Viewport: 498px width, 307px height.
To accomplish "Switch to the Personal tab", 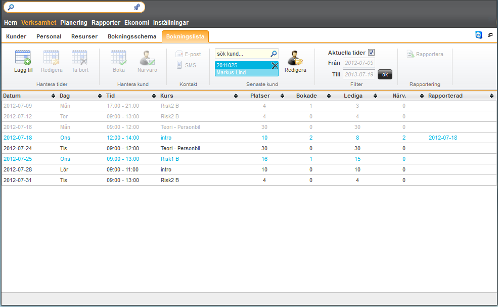I will [x=49, y=36].
